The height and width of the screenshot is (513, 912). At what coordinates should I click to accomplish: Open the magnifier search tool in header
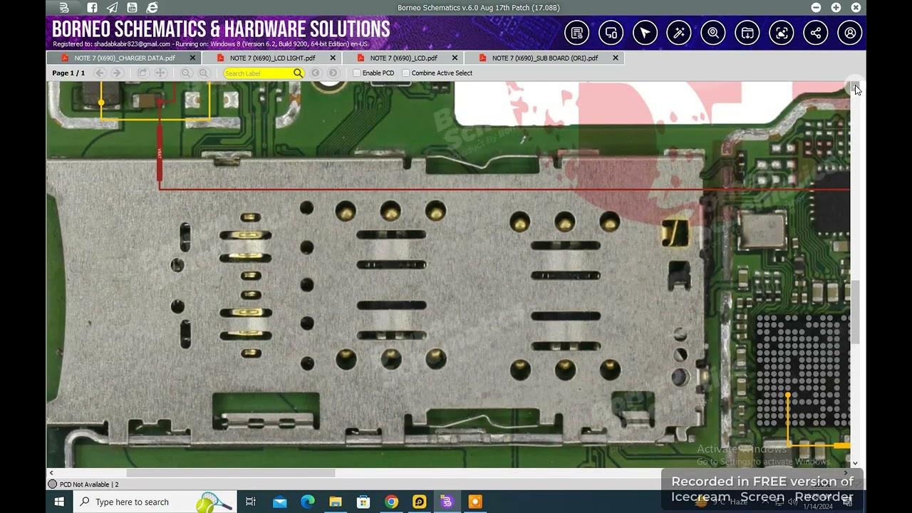click(x=713, y=33)
